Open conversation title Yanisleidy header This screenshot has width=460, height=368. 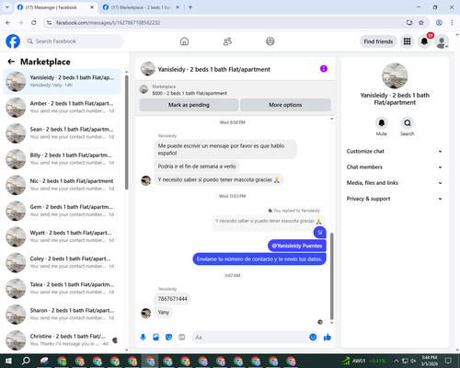[x=213, y=69]
